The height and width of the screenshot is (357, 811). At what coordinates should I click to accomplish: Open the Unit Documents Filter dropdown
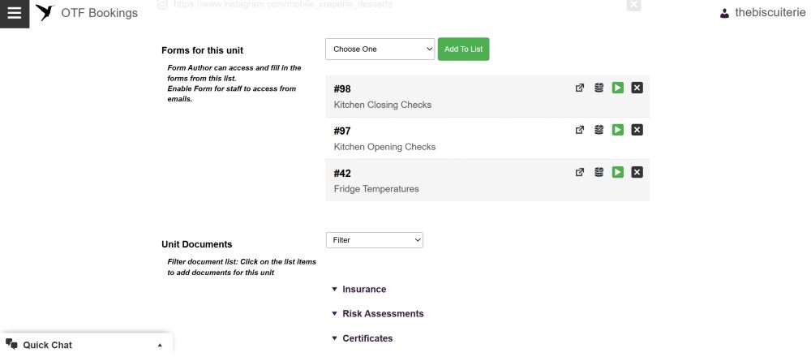pyautogui.click(x=375, y=240)
